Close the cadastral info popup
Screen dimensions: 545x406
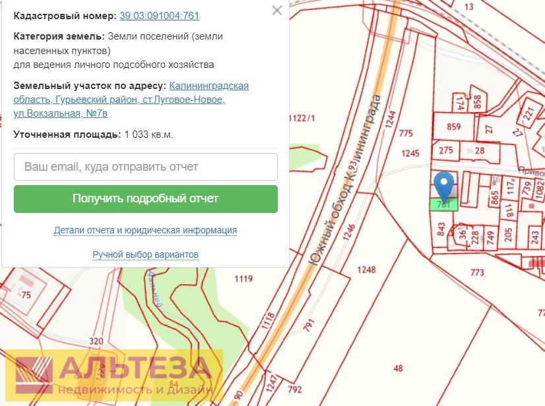click(277, 11)
